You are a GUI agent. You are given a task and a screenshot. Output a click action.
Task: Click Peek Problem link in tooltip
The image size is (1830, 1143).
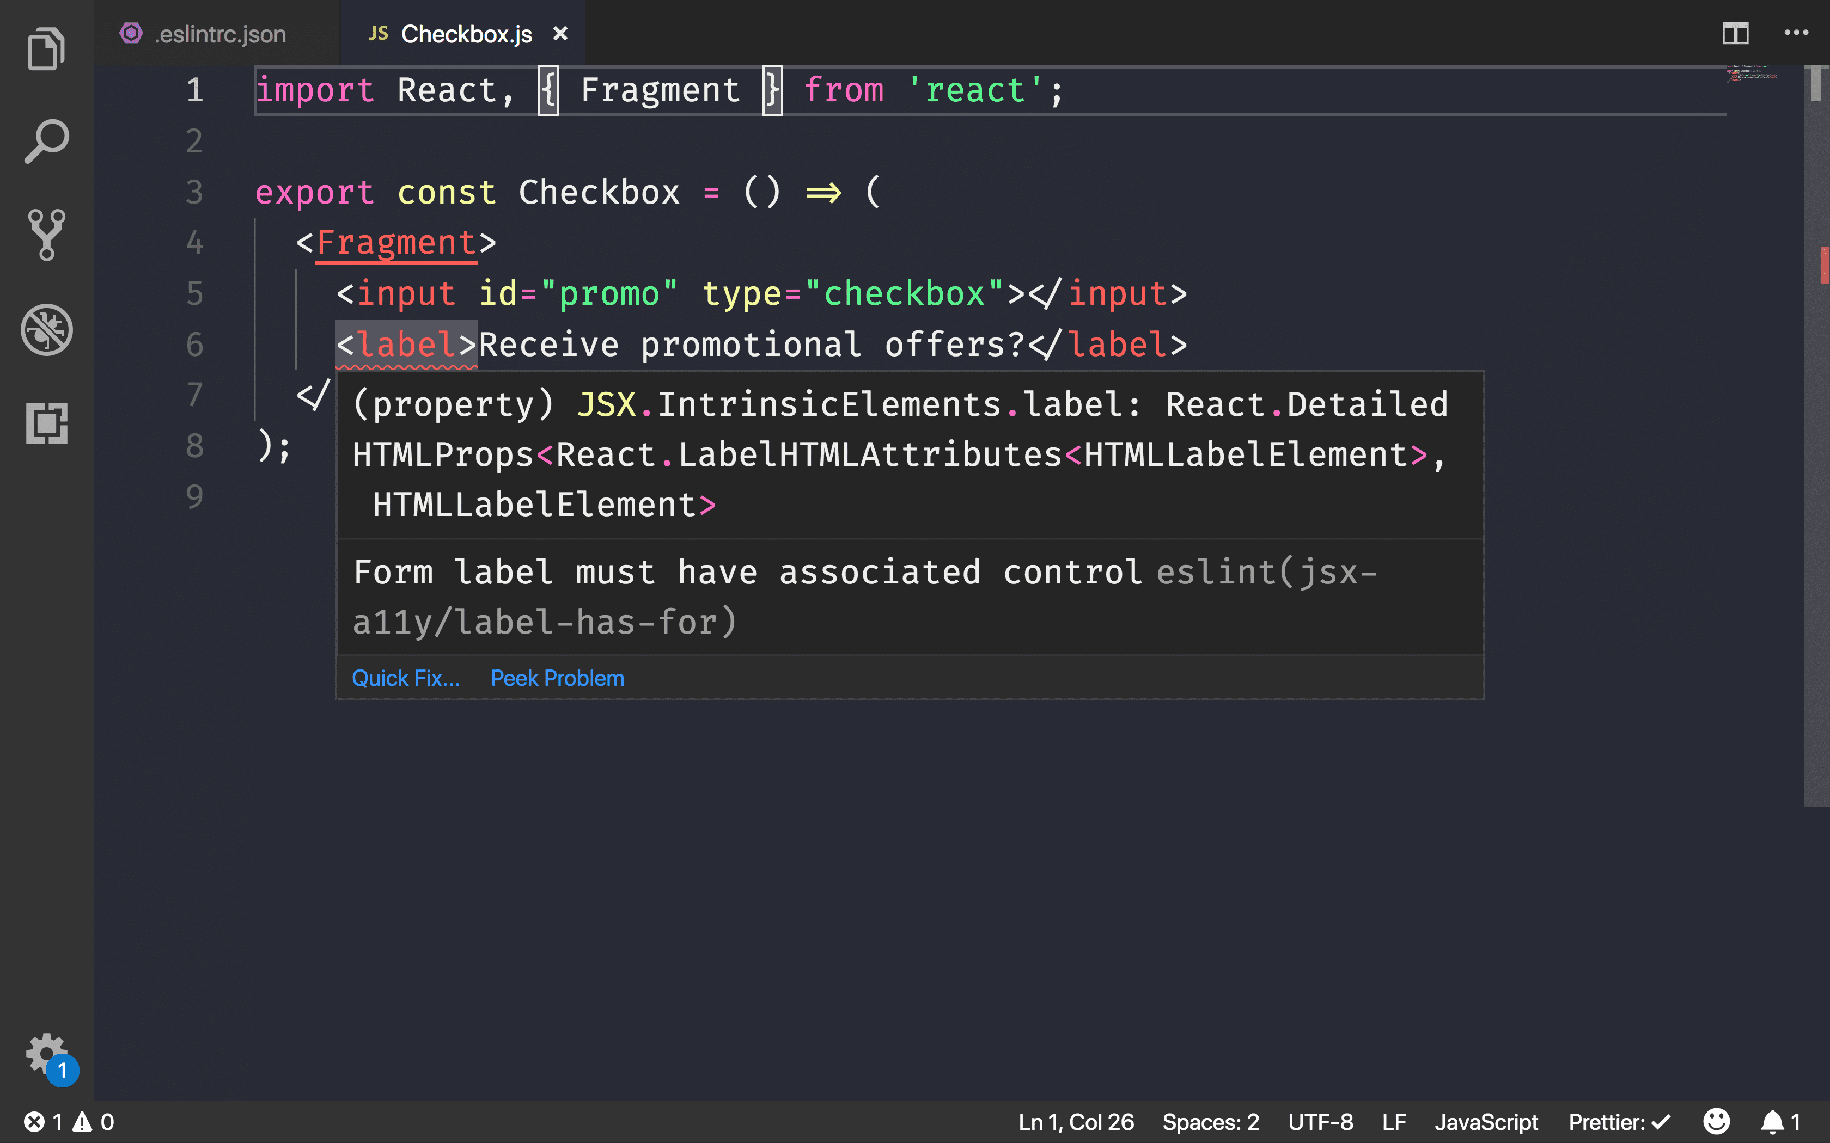point(557,677)
